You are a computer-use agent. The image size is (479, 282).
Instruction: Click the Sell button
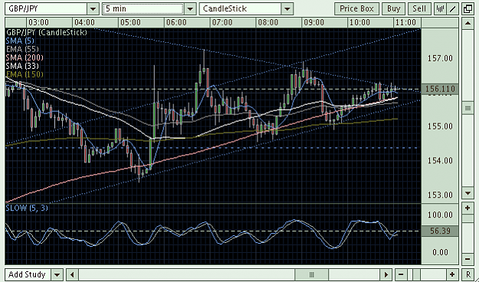pyautogui.click(x=419, y=9)
